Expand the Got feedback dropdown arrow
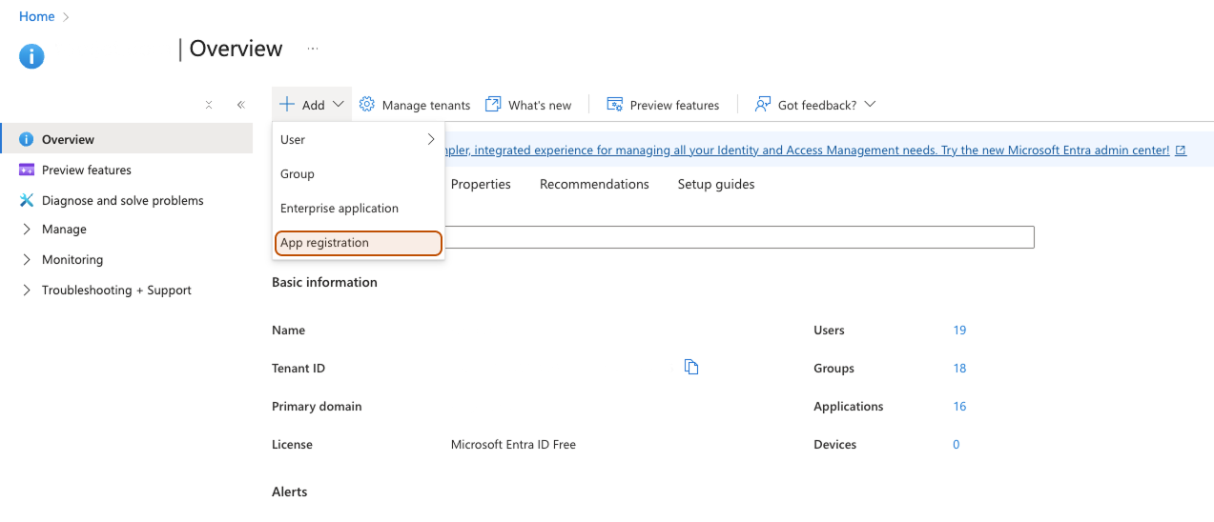Image resolution: width=1214 pixels, height=522 pixels. pyautogui.click(x=870, y=105)
